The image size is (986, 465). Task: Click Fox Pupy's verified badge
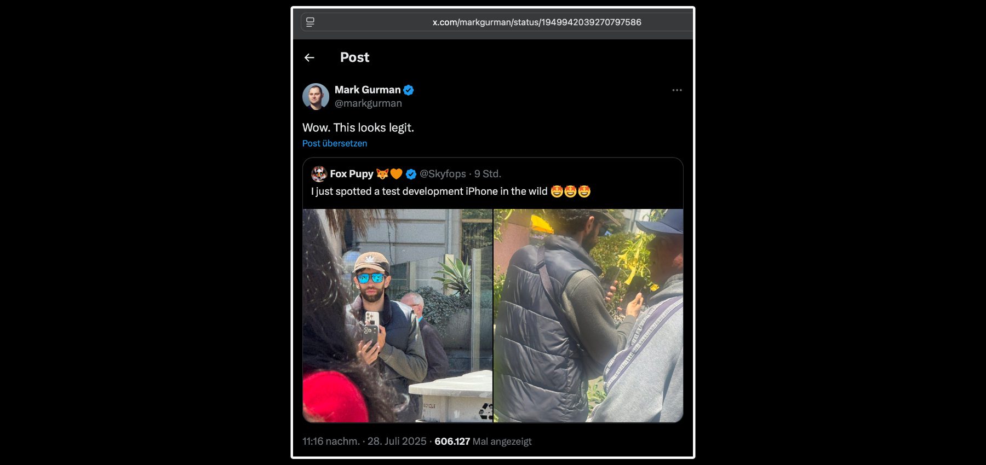tap(411, 175)
